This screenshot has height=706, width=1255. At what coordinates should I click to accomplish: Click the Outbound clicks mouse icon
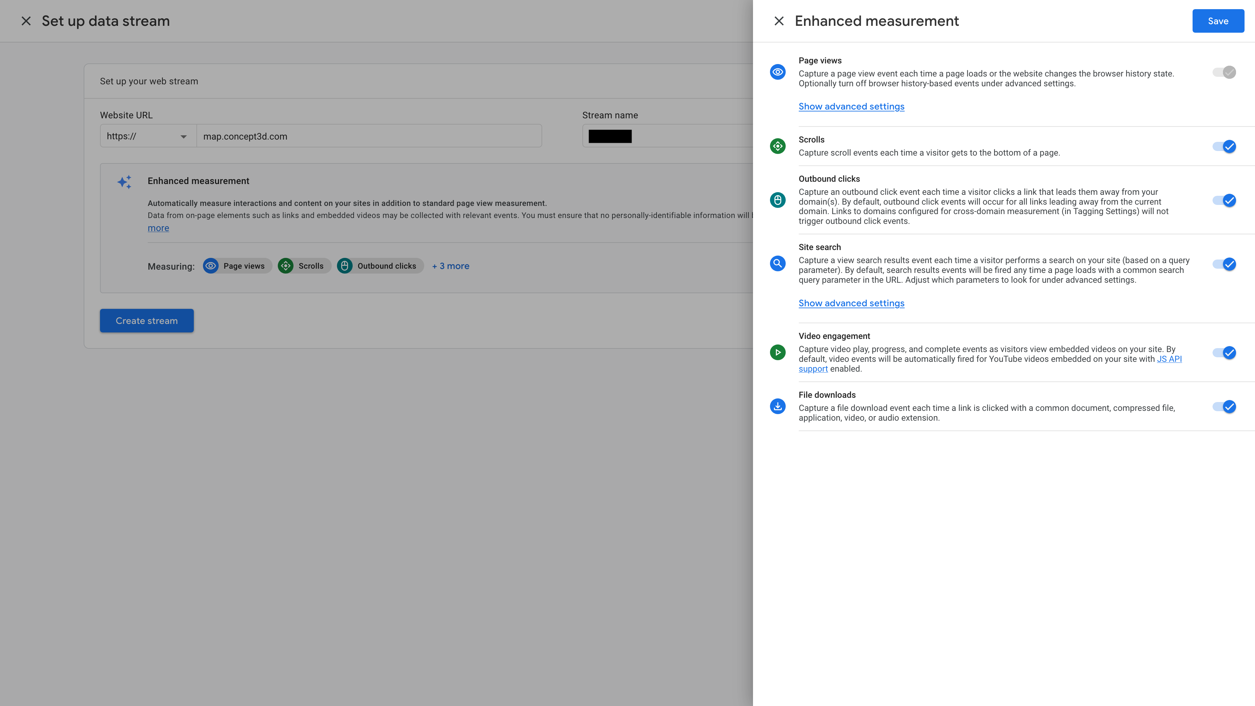(778, 200)
